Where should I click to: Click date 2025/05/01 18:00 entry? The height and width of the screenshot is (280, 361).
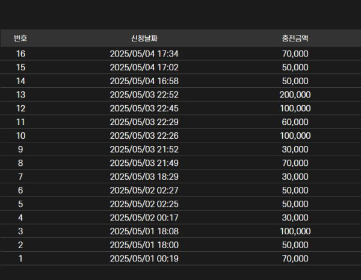pyautogui.click(x=144, y=245)
